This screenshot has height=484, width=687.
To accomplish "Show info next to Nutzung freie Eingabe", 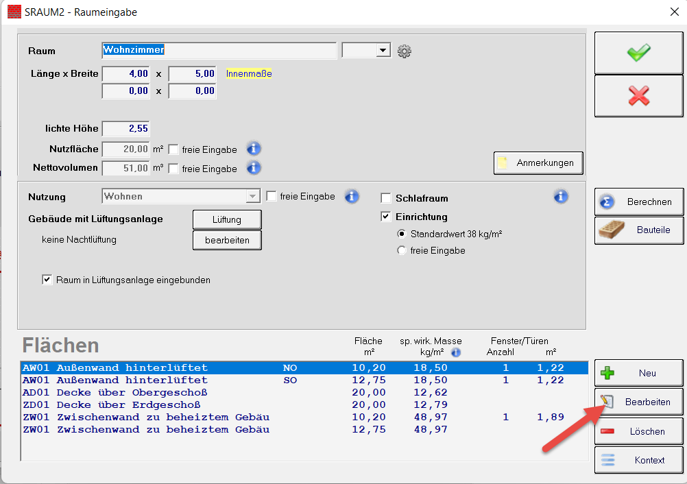I will [x=352, y=196].
